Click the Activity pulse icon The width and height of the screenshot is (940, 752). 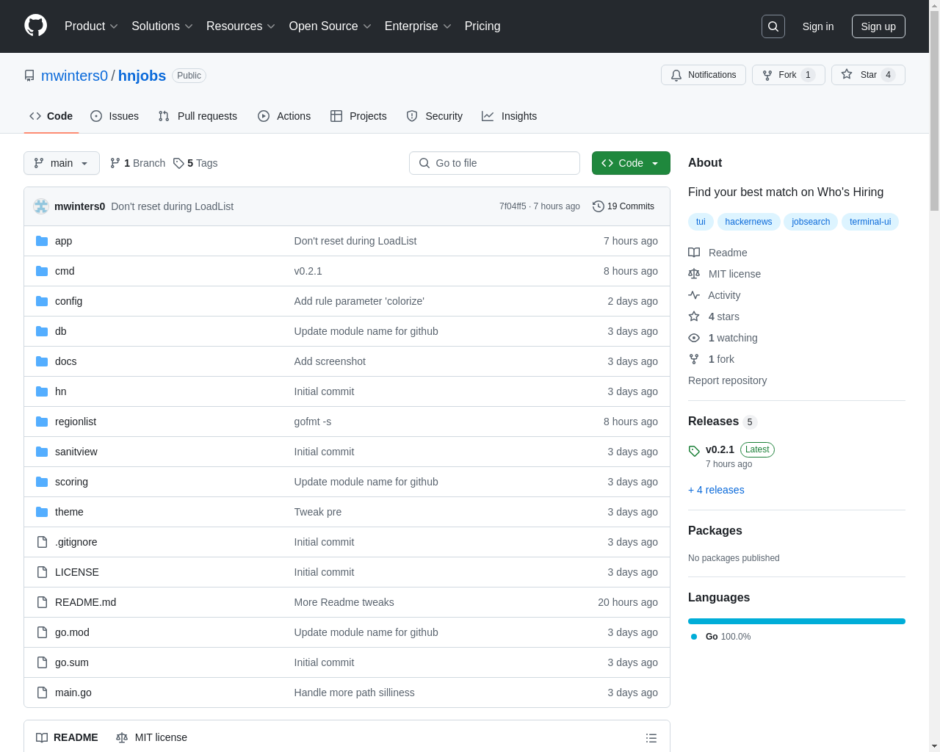694,295
